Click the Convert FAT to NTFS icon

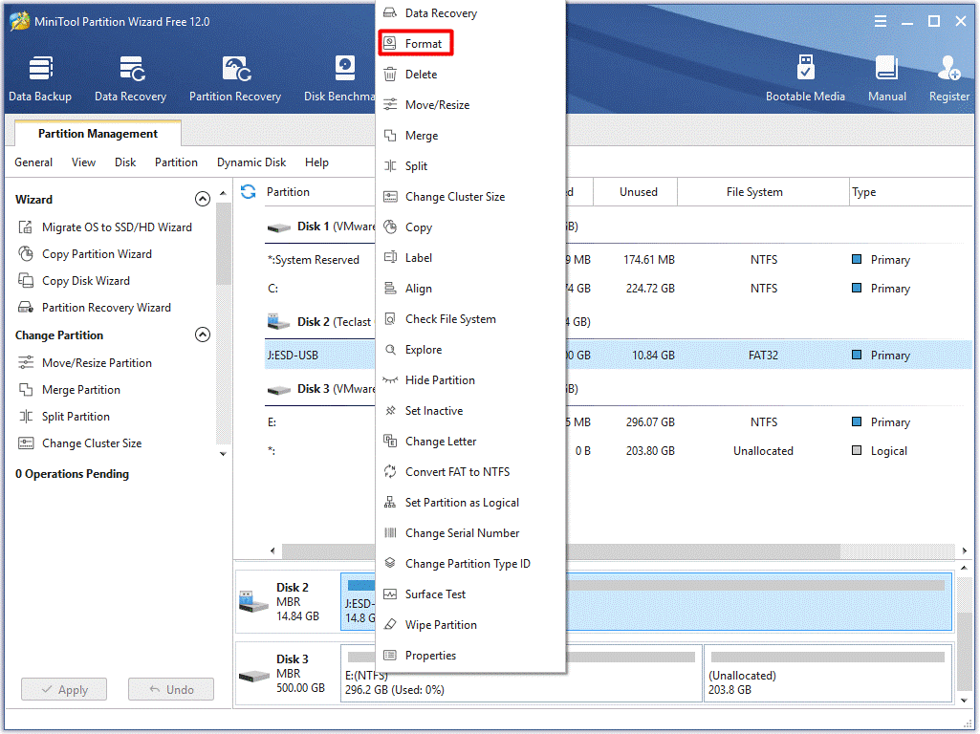click(390, 472)
